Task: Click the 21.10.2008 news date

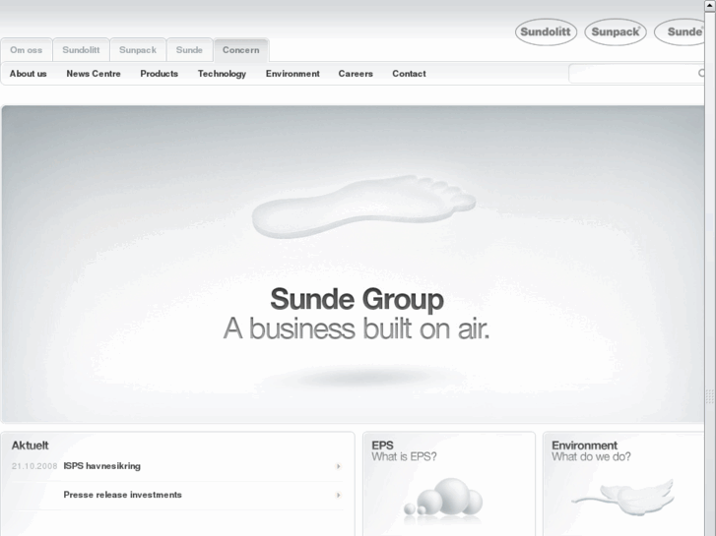Action: point(34,466)
